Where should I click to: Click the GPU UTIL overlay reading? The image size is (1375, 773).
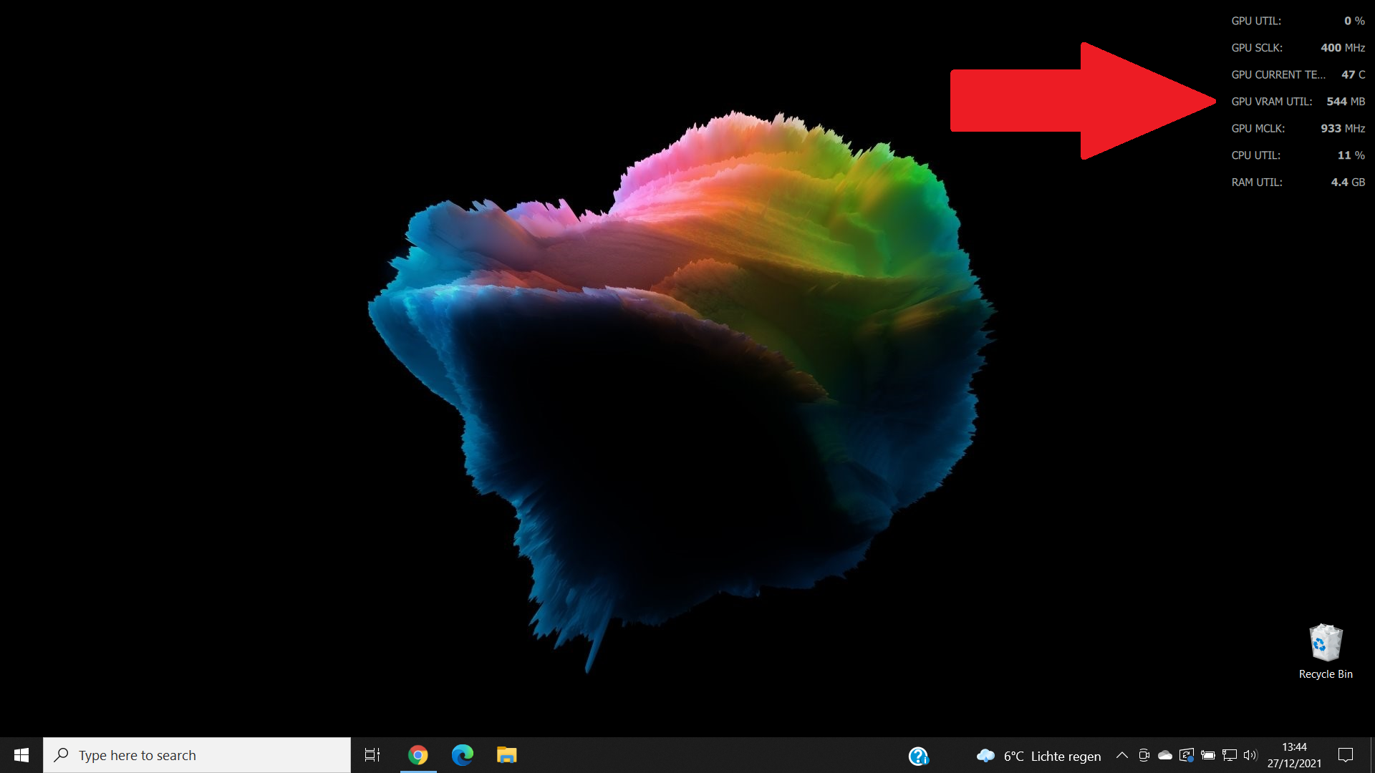[1298, 21]
